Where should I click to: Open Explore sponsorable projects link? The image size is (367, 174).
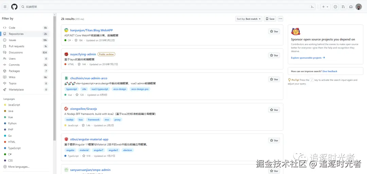coord(308,58)
